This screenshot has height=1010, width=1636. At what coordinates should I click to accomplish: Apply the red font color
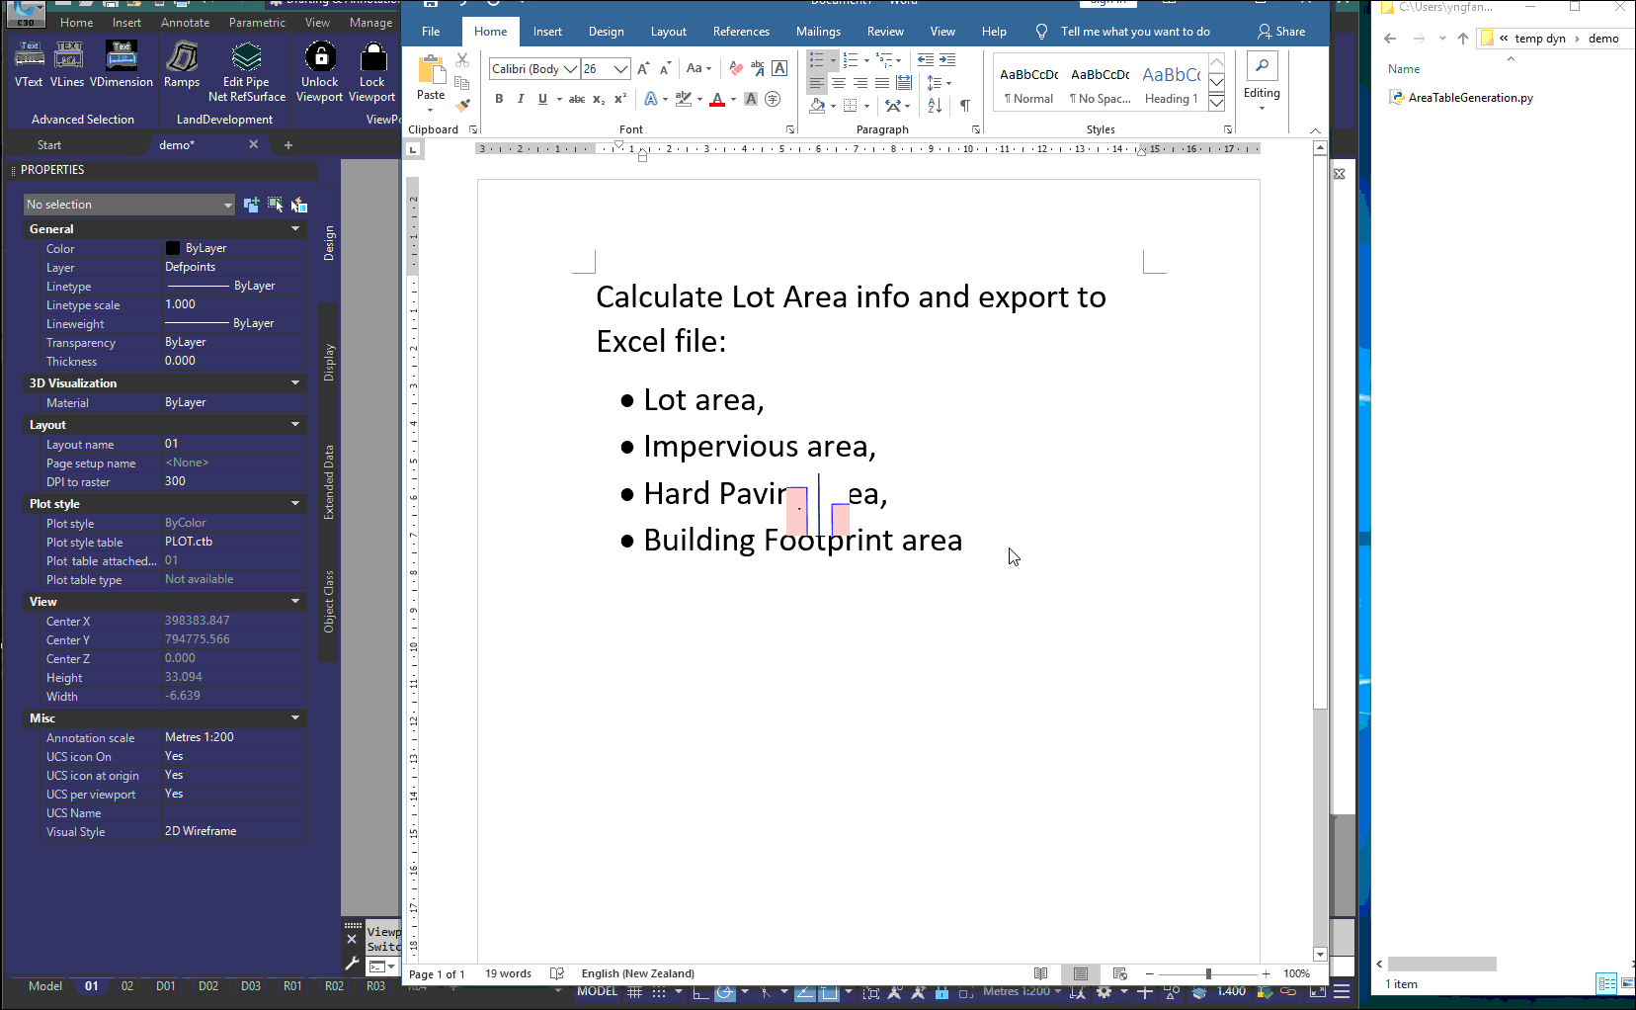click(x=717, y=99)
